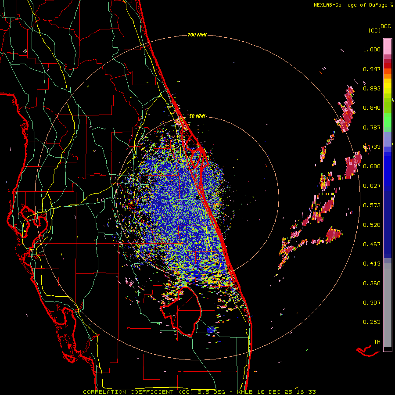Click the 50 NMI range ring label
Image resolution: width=395 pixels, height=395 pixels.
(197, 116)
